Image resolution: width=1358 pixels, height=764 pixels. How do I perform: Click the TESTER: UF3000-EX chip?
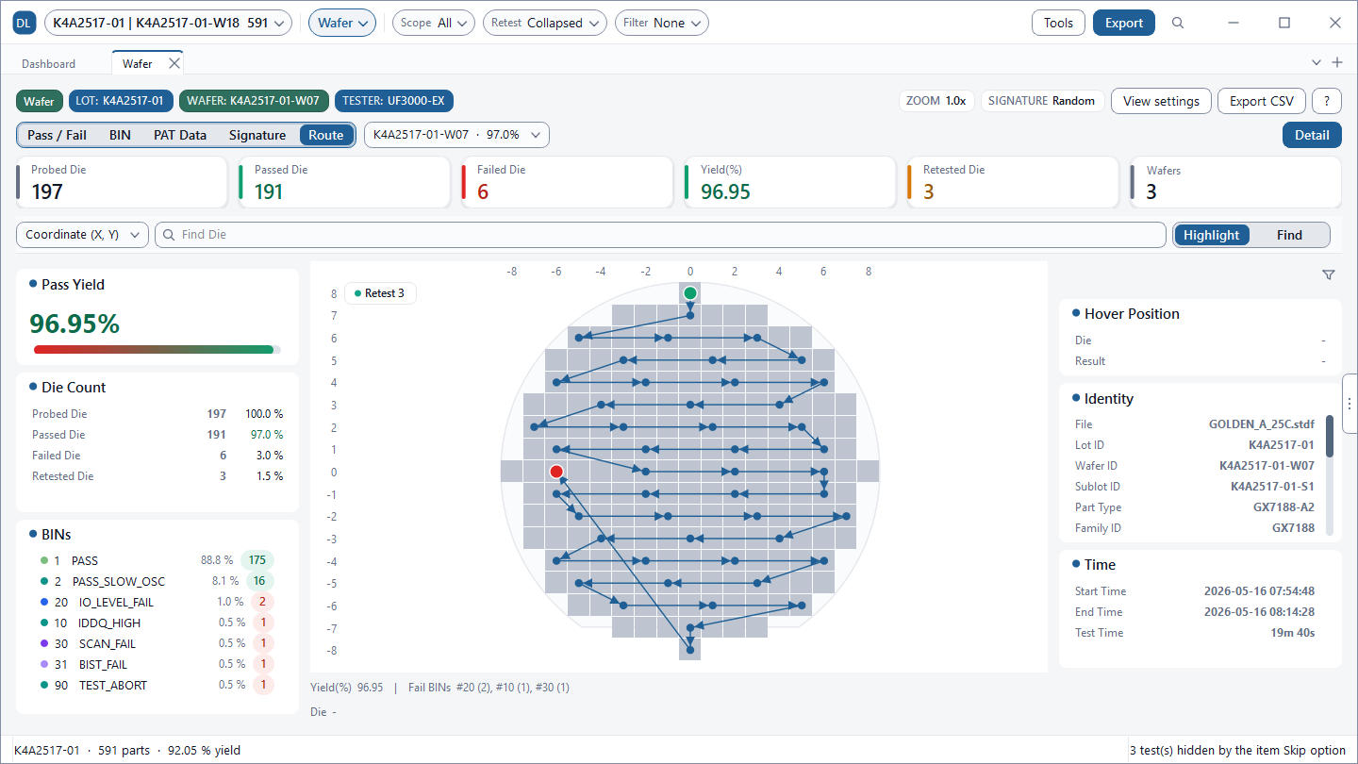pos(395,101)
